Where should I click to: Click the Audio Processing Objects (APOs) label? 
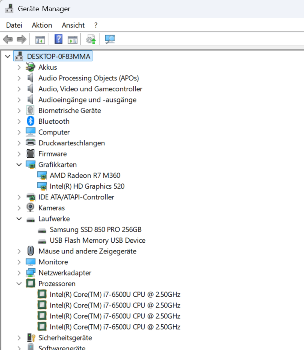pyautogui.click(x=88, y=78)
